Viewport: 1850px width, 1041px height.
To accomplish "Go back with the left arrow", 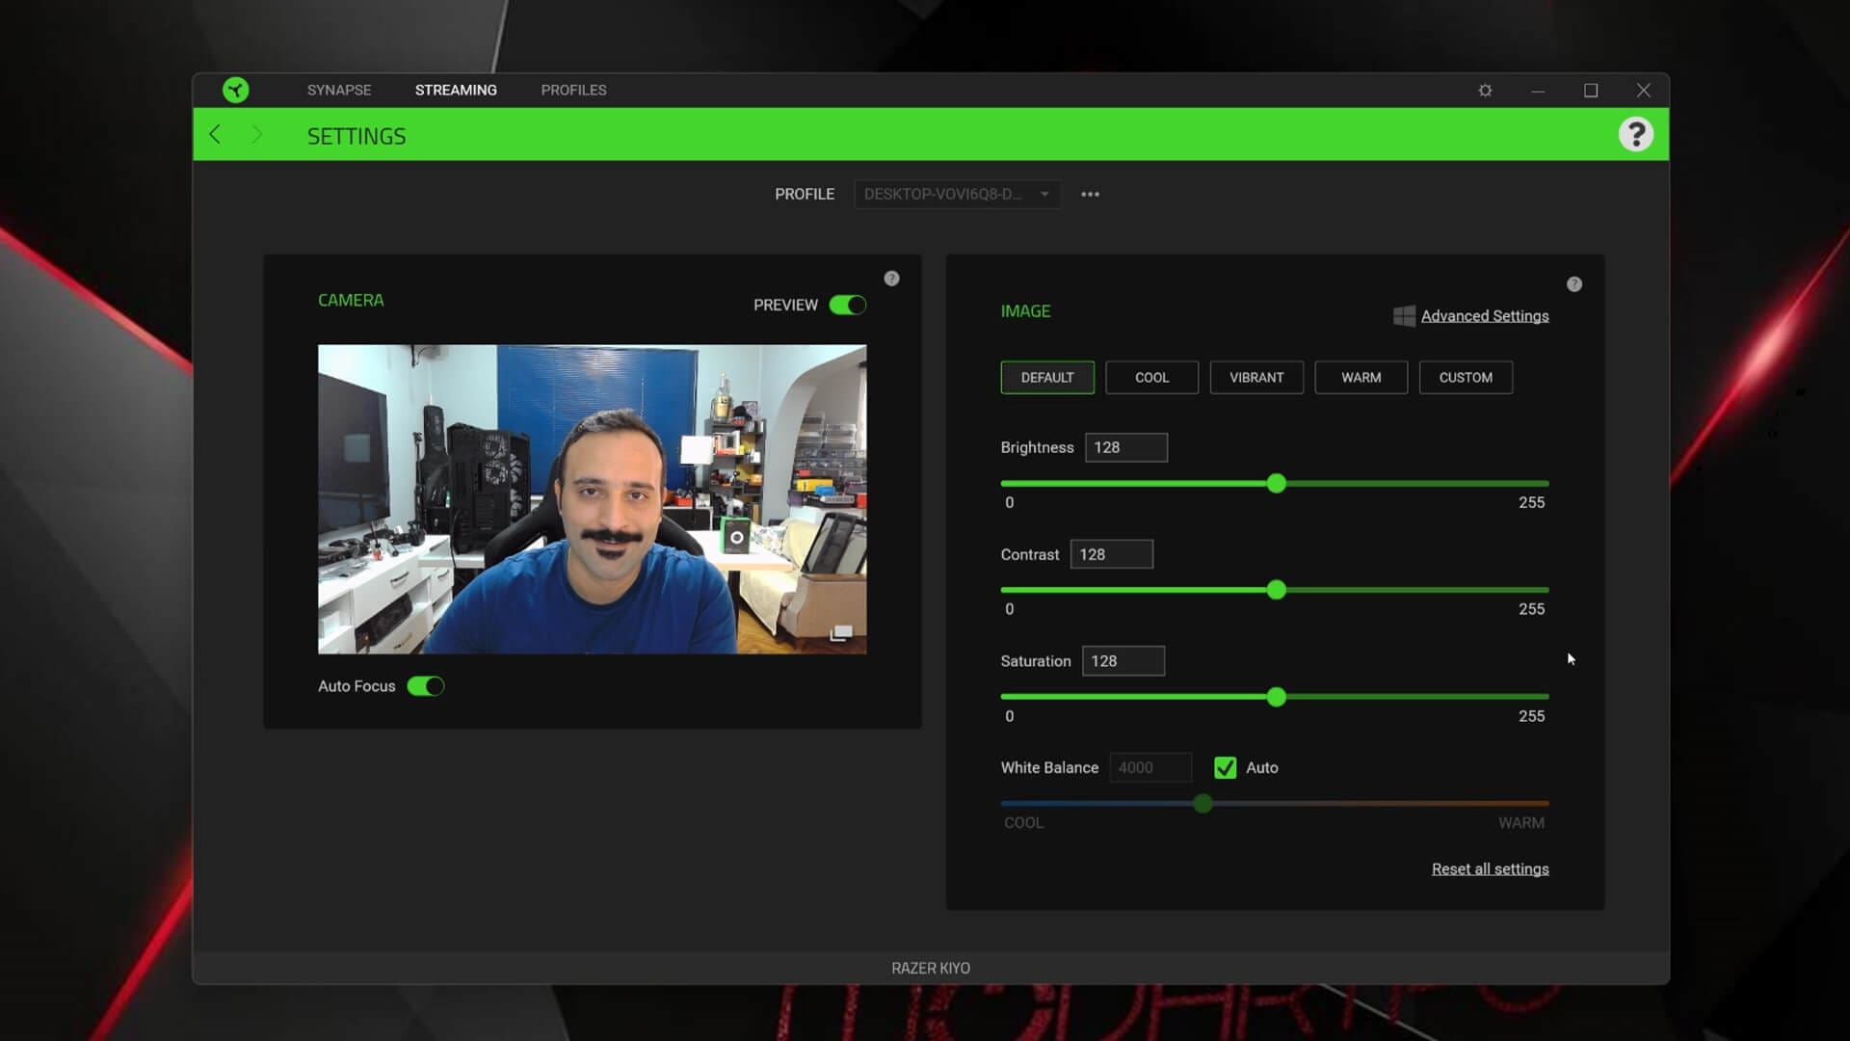I will point(215,135).
